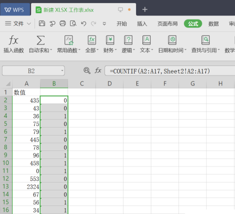Undo the last action

83,23
